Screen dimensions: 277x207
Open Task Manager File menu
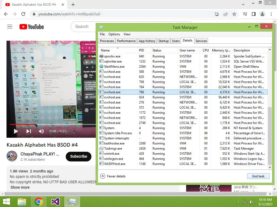102,34
